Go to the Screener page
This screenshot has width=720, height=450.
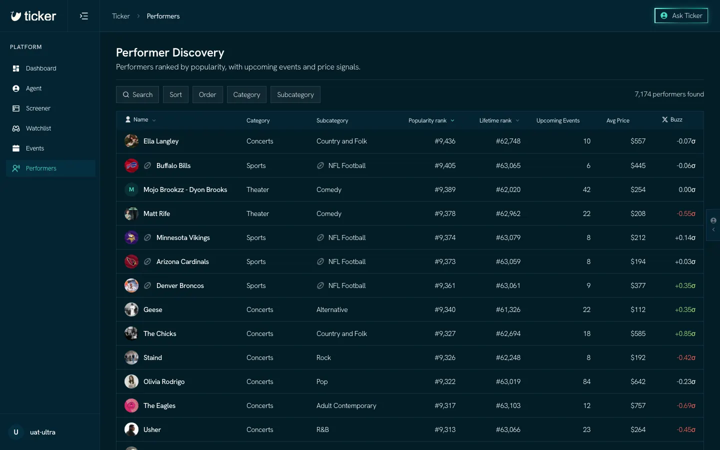(x=50, y=108)
